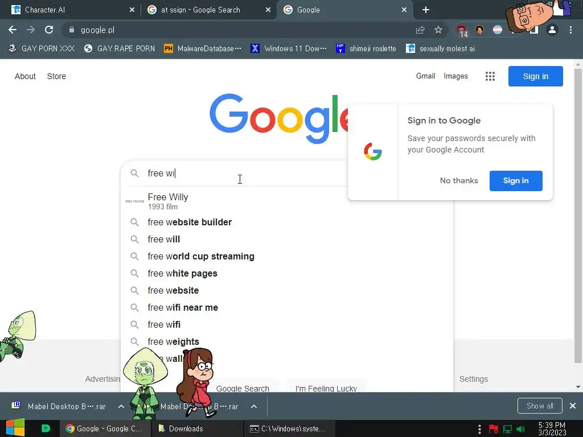583x437 pixels.
Task: Share this page using the share icon
Action: click(420, 30)
